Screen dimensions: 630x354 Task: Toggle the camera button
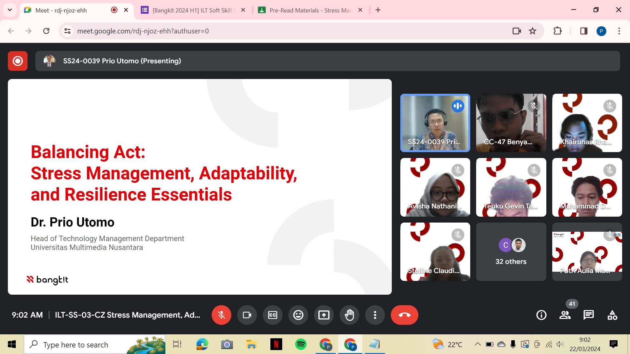point(247,315)
